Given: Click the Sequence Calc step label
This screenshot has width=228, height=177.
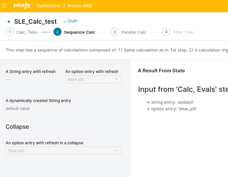Looking at the screenshot, I should click(79, 32).
